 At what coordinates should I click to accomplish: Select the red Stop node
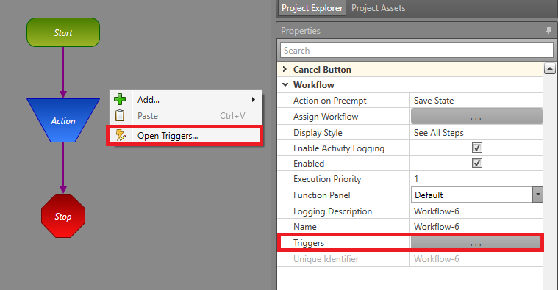[63, 216]
